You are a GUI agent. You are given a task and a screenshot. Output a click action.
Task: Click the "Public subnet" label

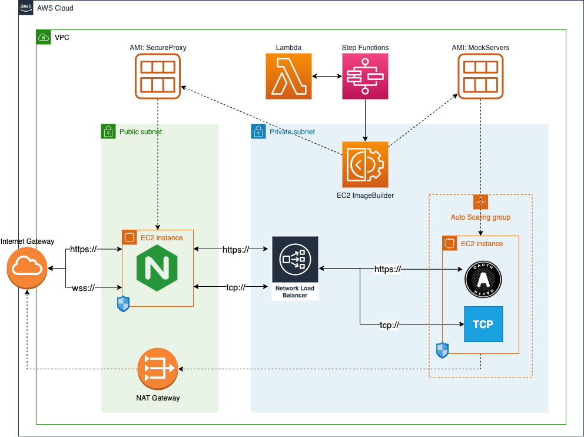(141, 132)
